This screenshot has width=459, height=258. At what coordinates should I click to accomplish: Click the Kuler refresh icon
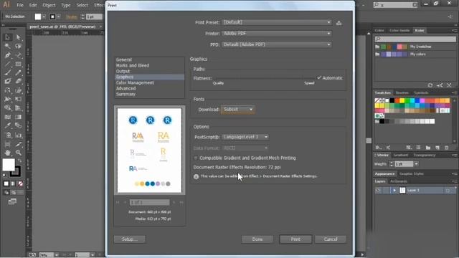pyautogui.click(x=430, y=85)
